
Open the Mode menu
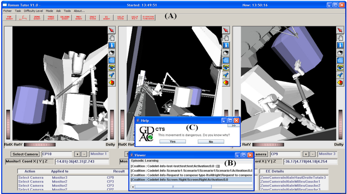click(x=49, y=11)
